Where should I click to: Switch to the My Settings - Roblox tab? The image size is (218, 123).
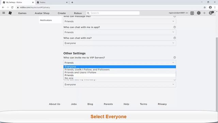coord(18,2)
